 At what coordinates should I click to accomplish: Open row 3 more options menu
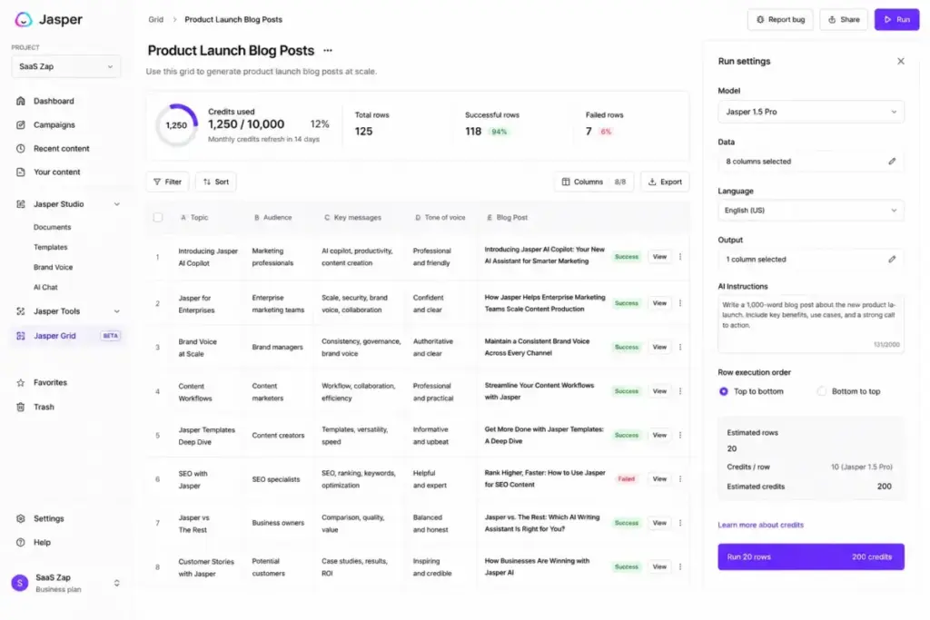point(680,348)
